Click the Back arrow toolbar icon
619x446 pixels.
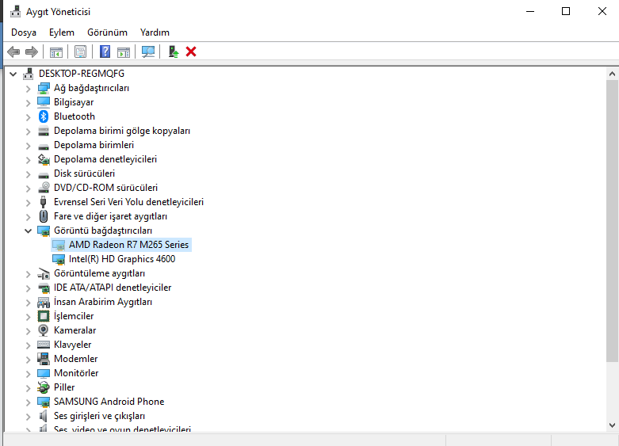(13, 51)
